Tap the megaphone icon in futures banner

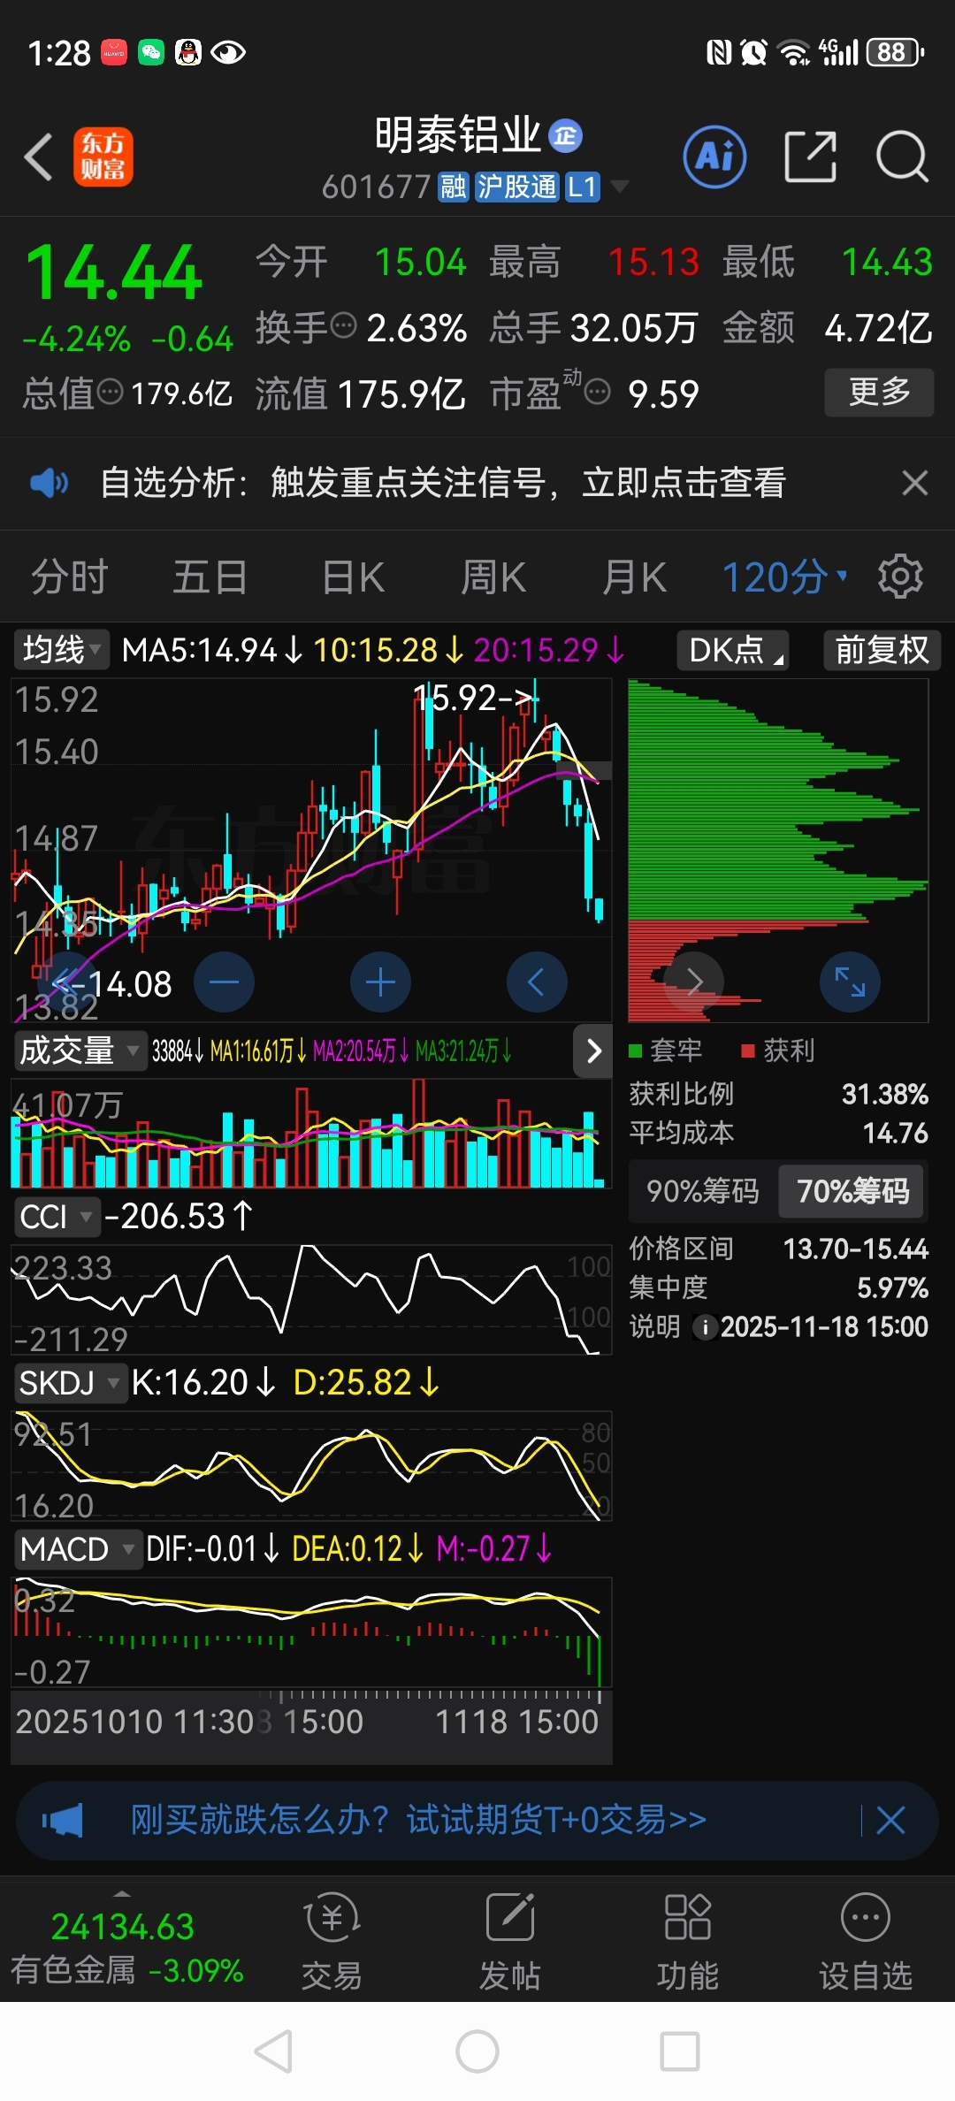tap(62, 1821)
